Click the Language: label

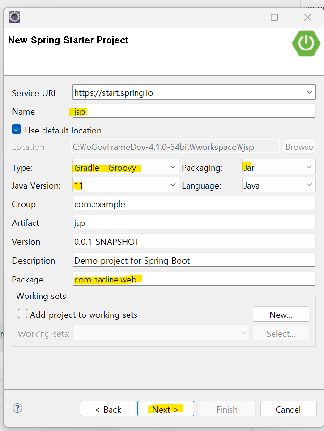pyautogui.click(x=202, y=186)
